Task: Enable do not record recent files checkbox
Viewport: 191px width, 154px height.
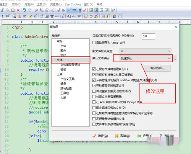Action: click(94, 119)
